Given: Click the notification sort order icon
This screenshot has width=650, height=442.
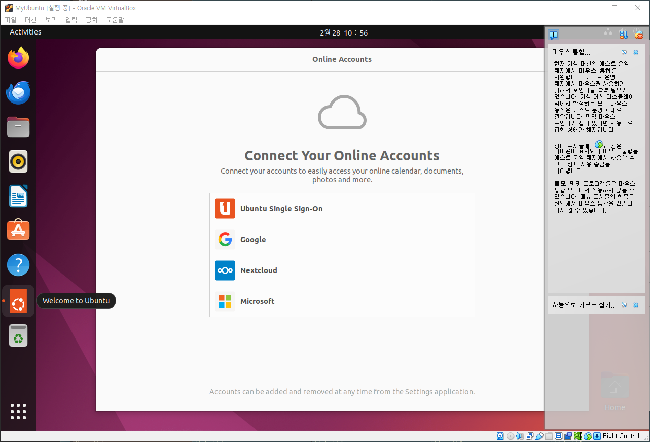Looking at the screenshot, I should pyautogui.click(x=624, y=35).
